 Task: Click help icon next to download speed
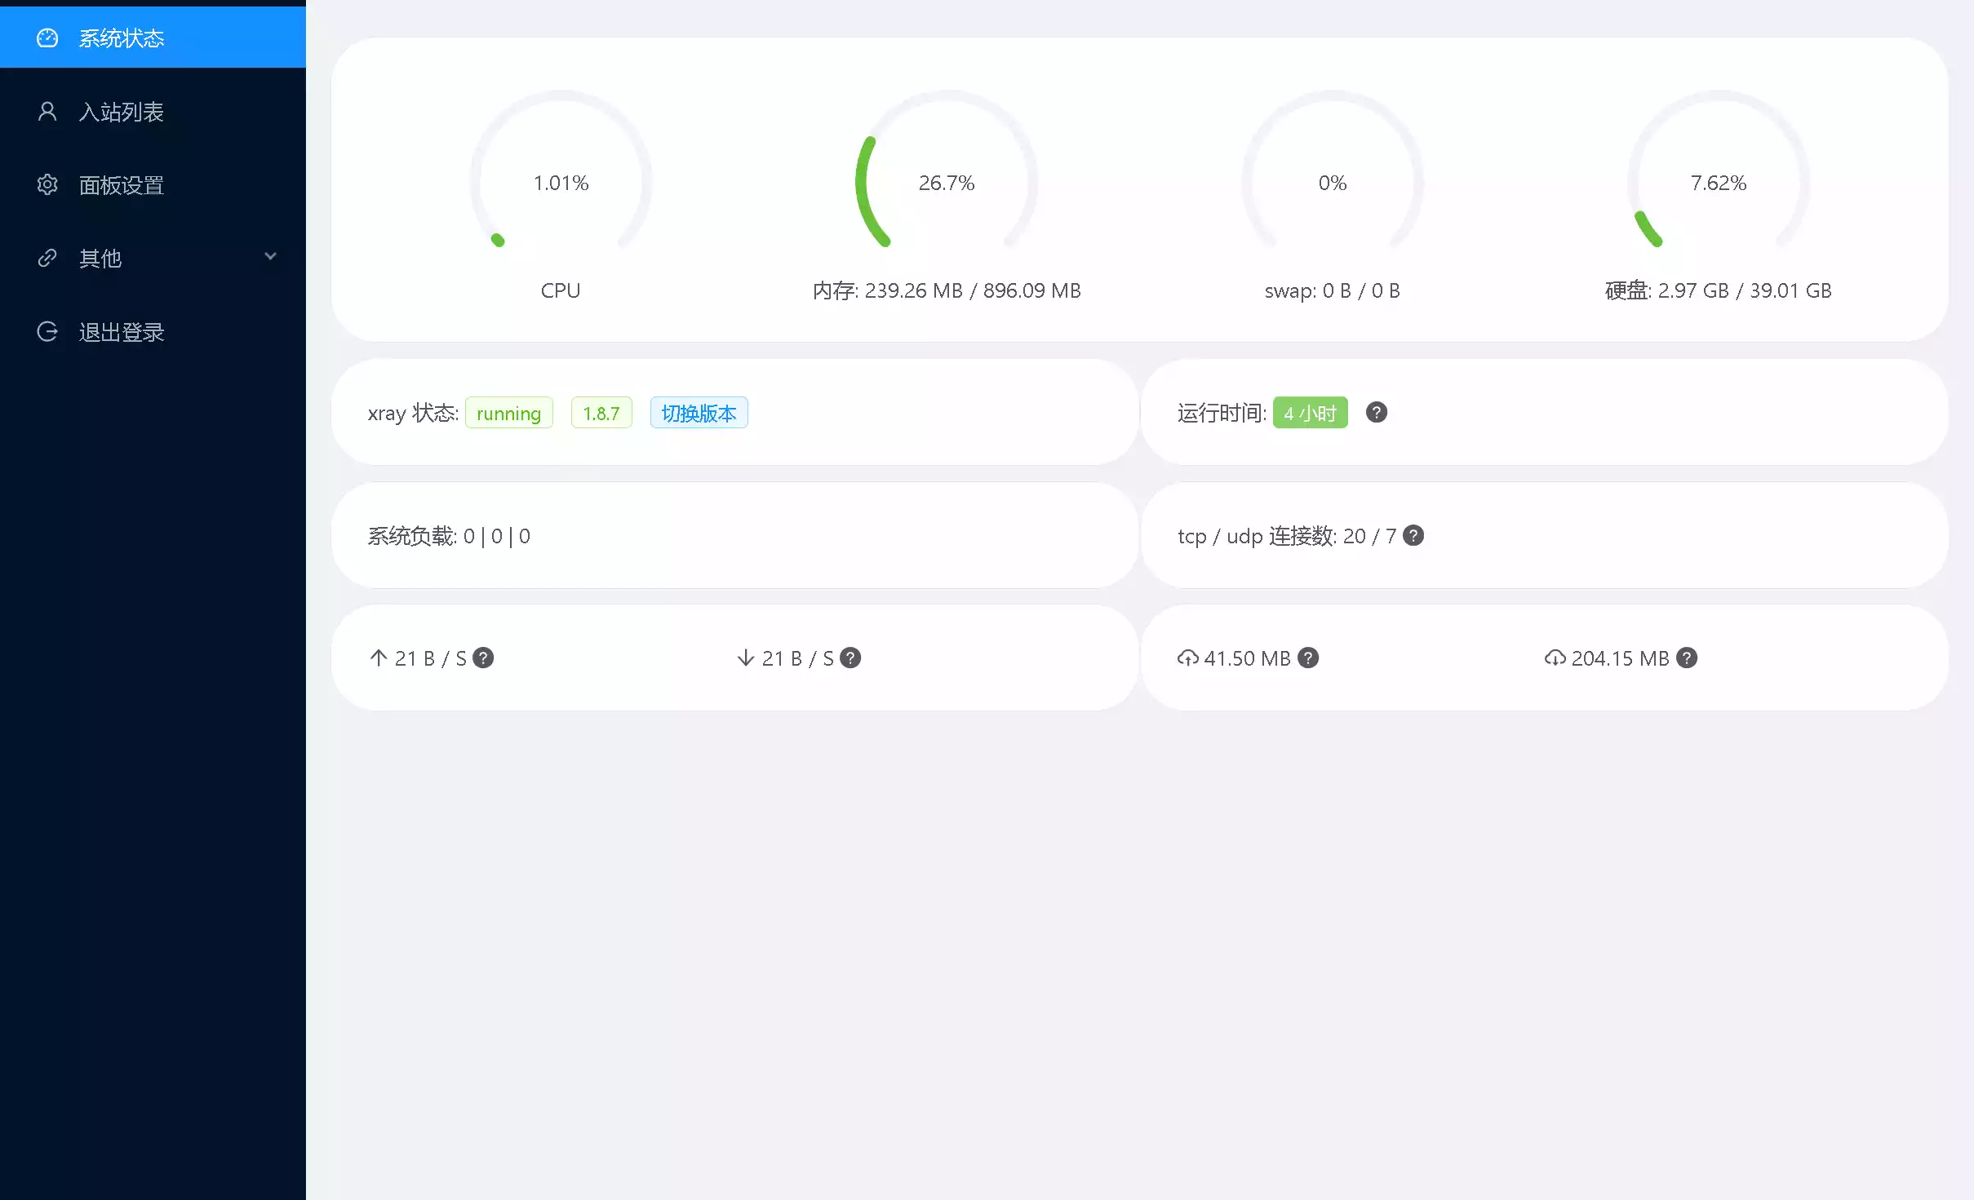pyautogui.click(x=850, y=658)
